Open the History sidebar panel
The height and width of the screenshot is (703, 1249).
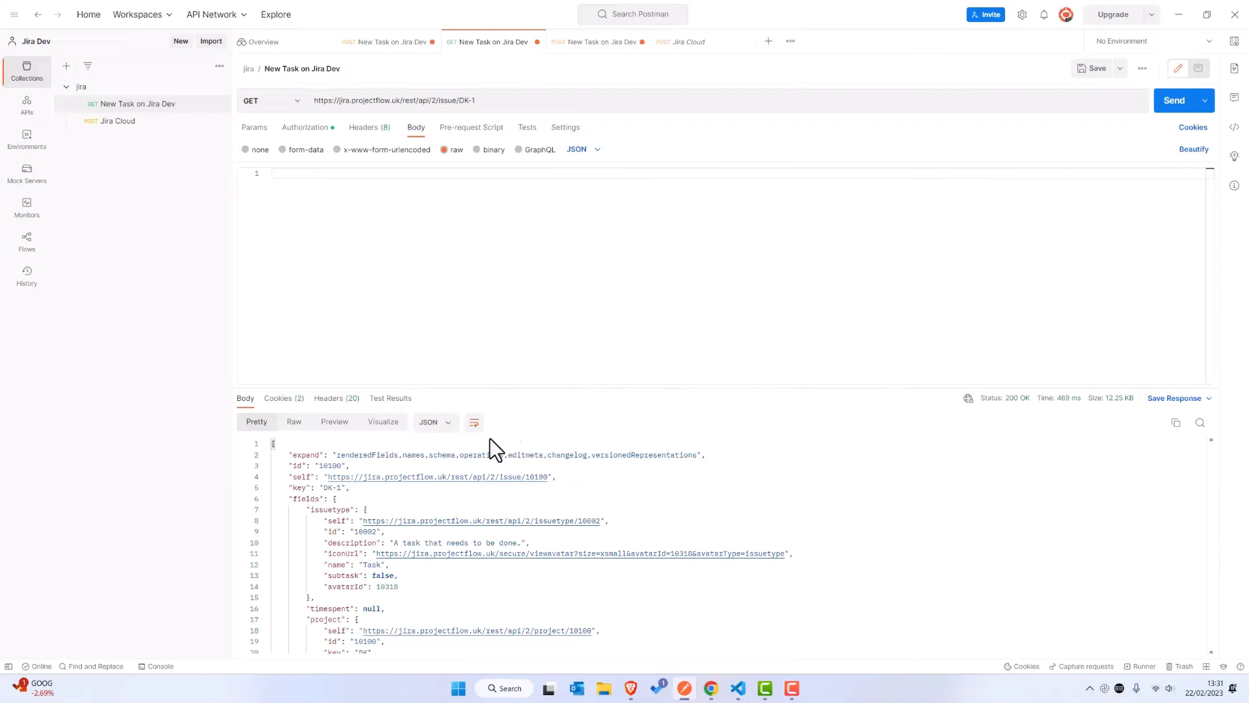(x=27, y=276)
